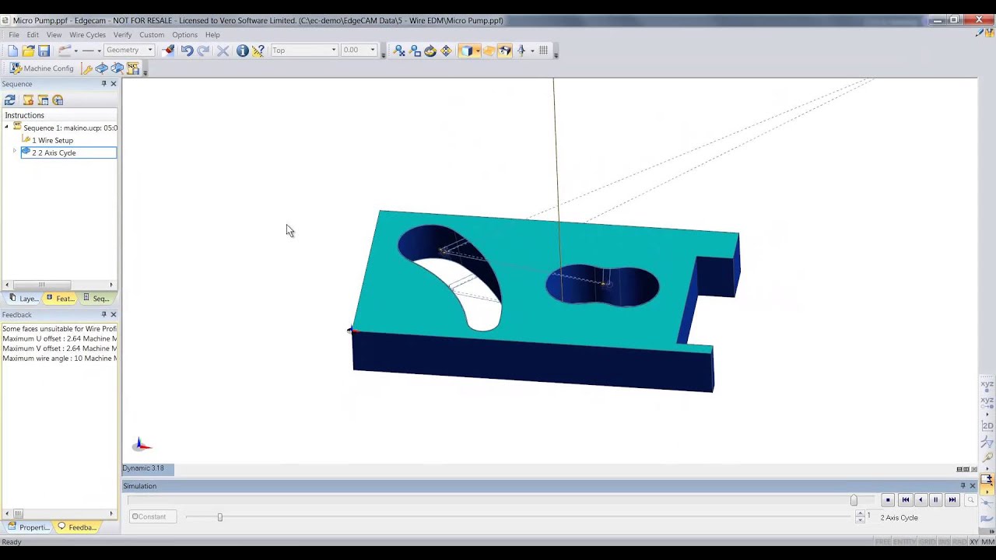This screenshot has width=996, height=560.
Task: Click the New file icon
Action: [x=12, y=51]
